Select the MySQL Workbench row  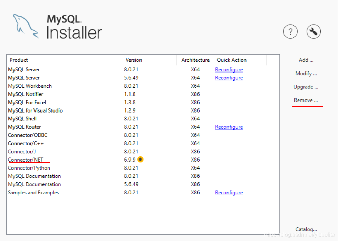pos(143,86)
